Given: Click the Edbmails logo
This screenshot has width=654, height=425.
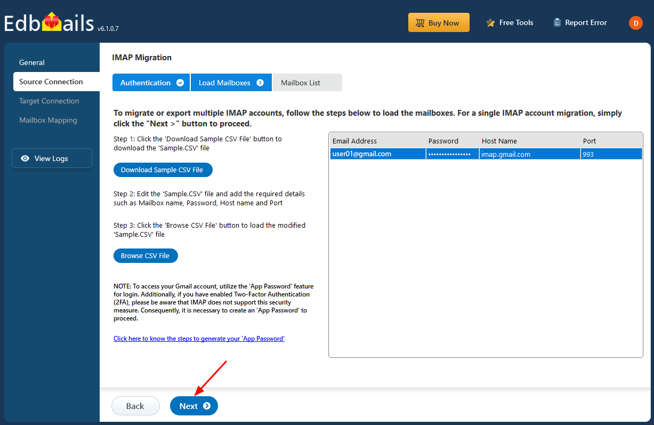Looking at the screenshot, I should click(49, 22).
